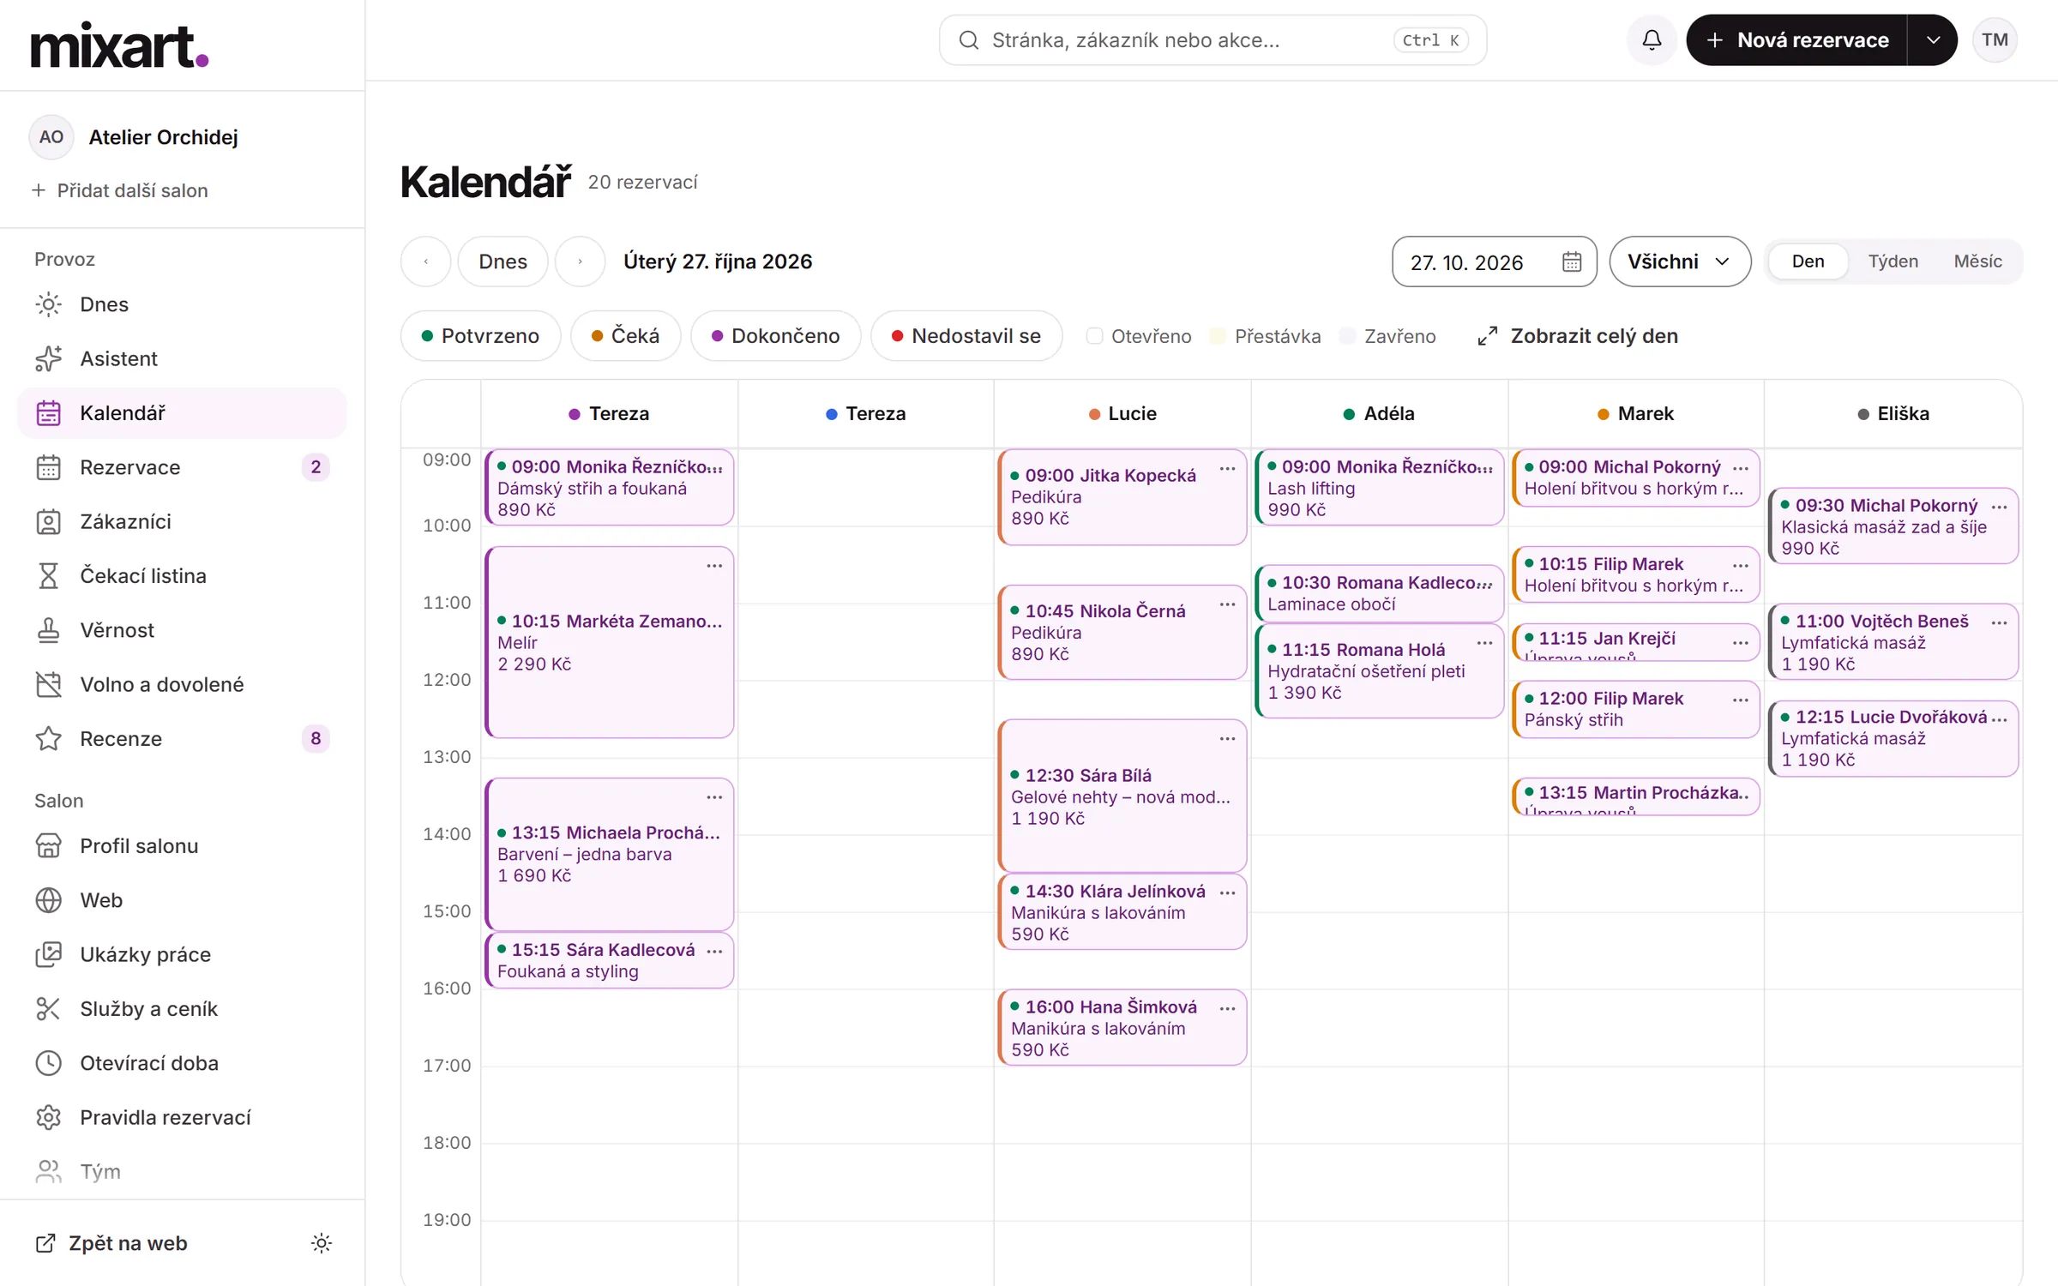Open options menu on Markéta Zemanová booking
2058x1286 pixels.
(714, 566)
